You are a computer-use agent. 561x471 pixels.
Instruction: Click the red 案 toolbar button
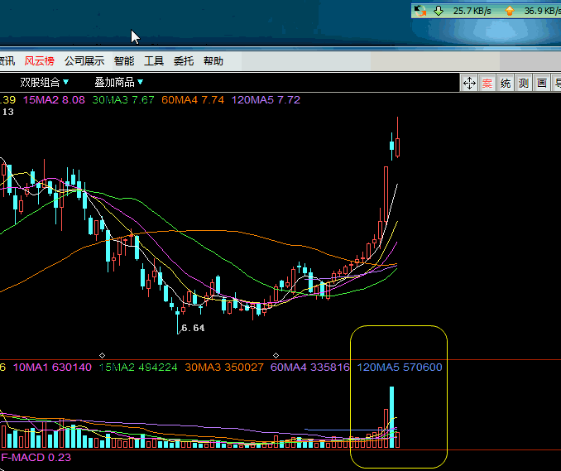click(x=487, y=84)
